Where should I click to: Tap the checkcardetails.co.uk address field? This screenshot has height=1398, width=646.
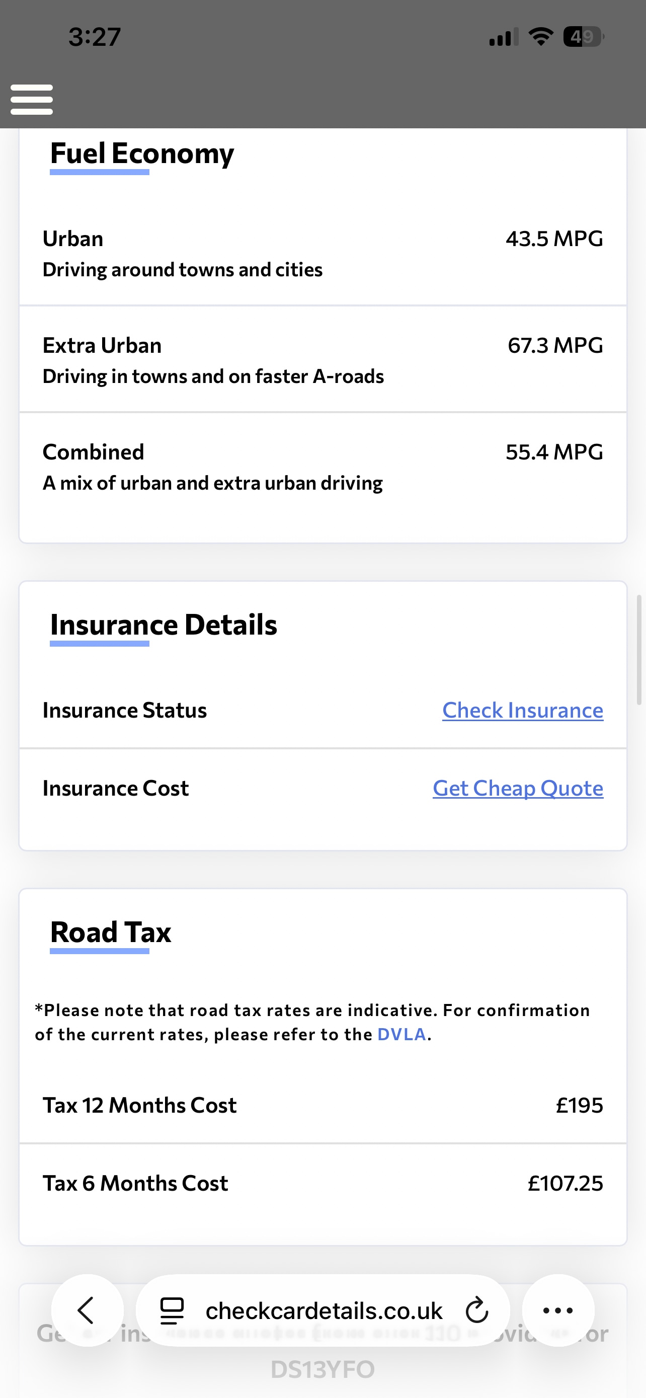pyautogui.click(x=324, y=1310)
